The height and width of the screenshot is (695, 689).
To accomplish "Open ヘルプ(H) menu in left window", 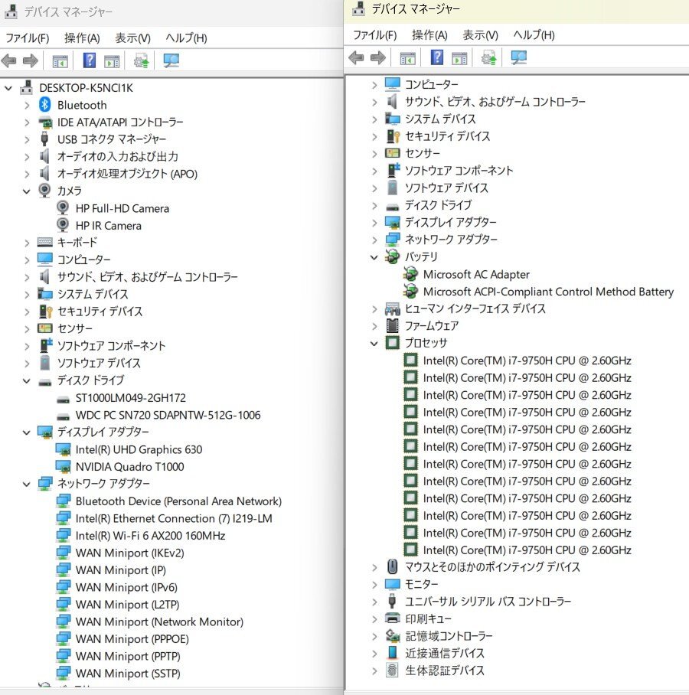I will pos(186,38).
